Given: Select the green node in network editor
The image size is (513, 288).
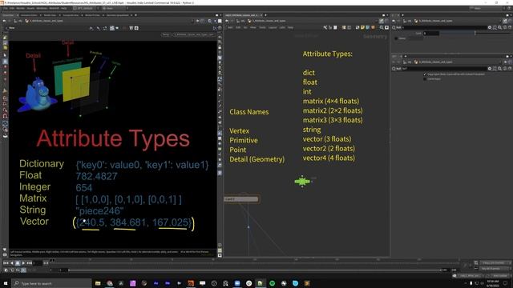Looking at the screenshot, I should 302,181.
